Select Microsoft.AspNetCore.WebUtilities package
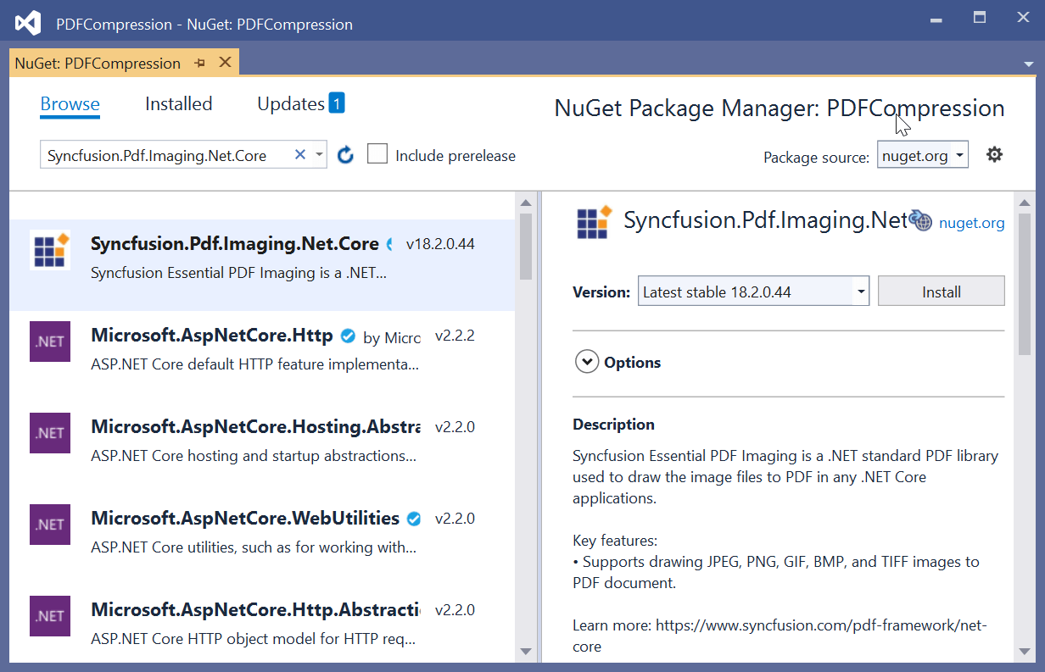The height and width of the screenshot is (672, 1045). pyautogui.click(x=245, y=518)
